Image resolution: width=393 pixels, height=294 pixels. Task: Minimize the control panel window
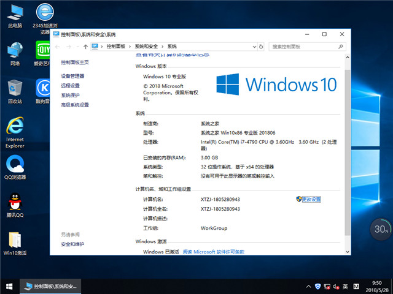[x=307, y=34]
